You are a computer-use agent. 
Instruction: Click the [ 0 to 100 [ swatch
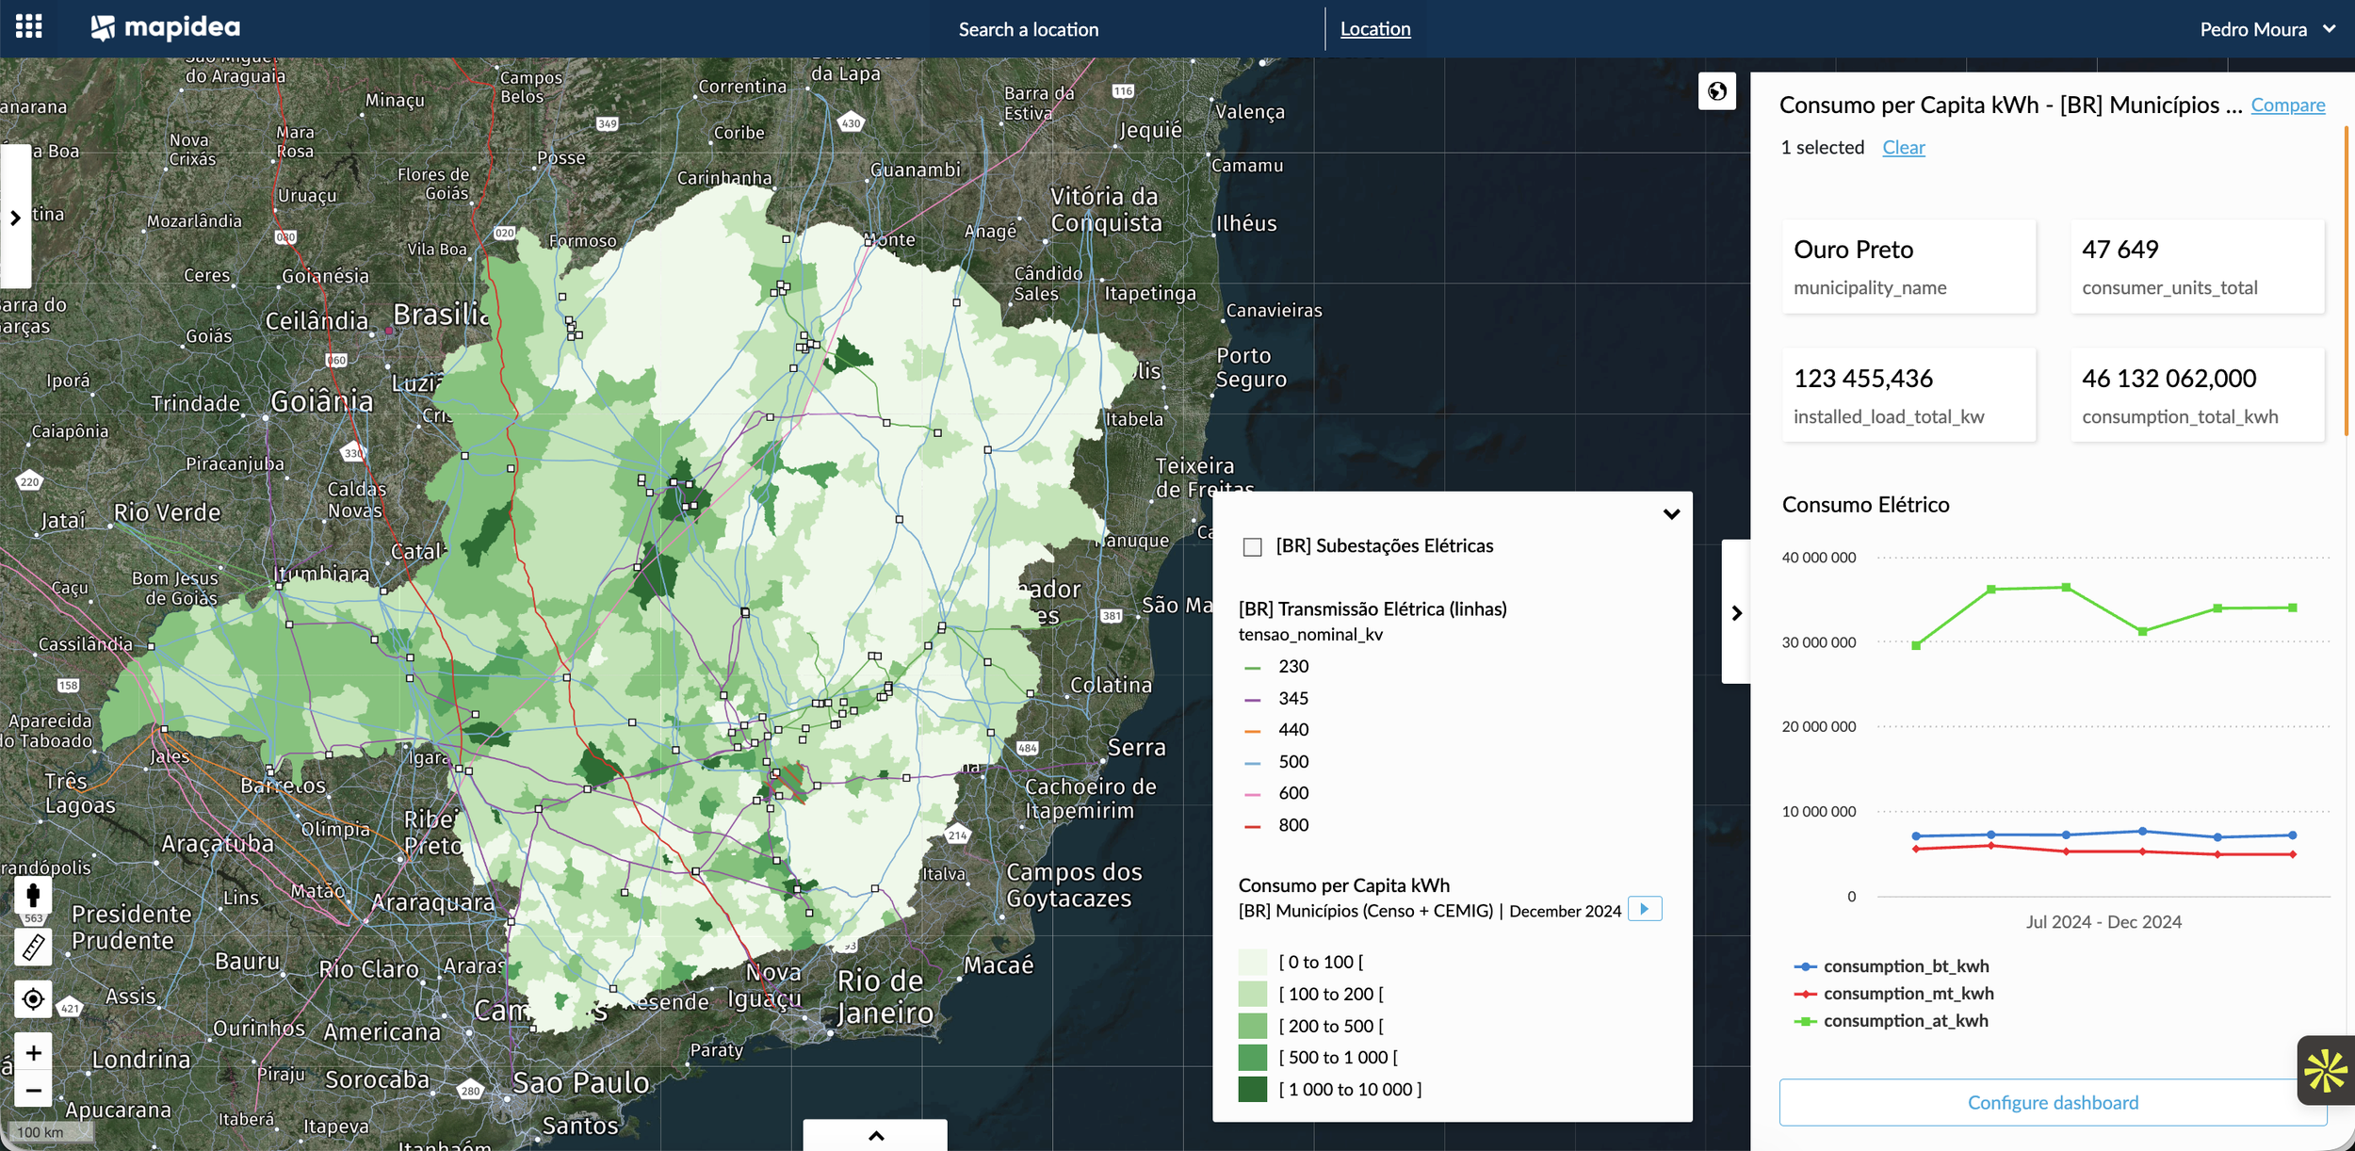point(1252,963)
